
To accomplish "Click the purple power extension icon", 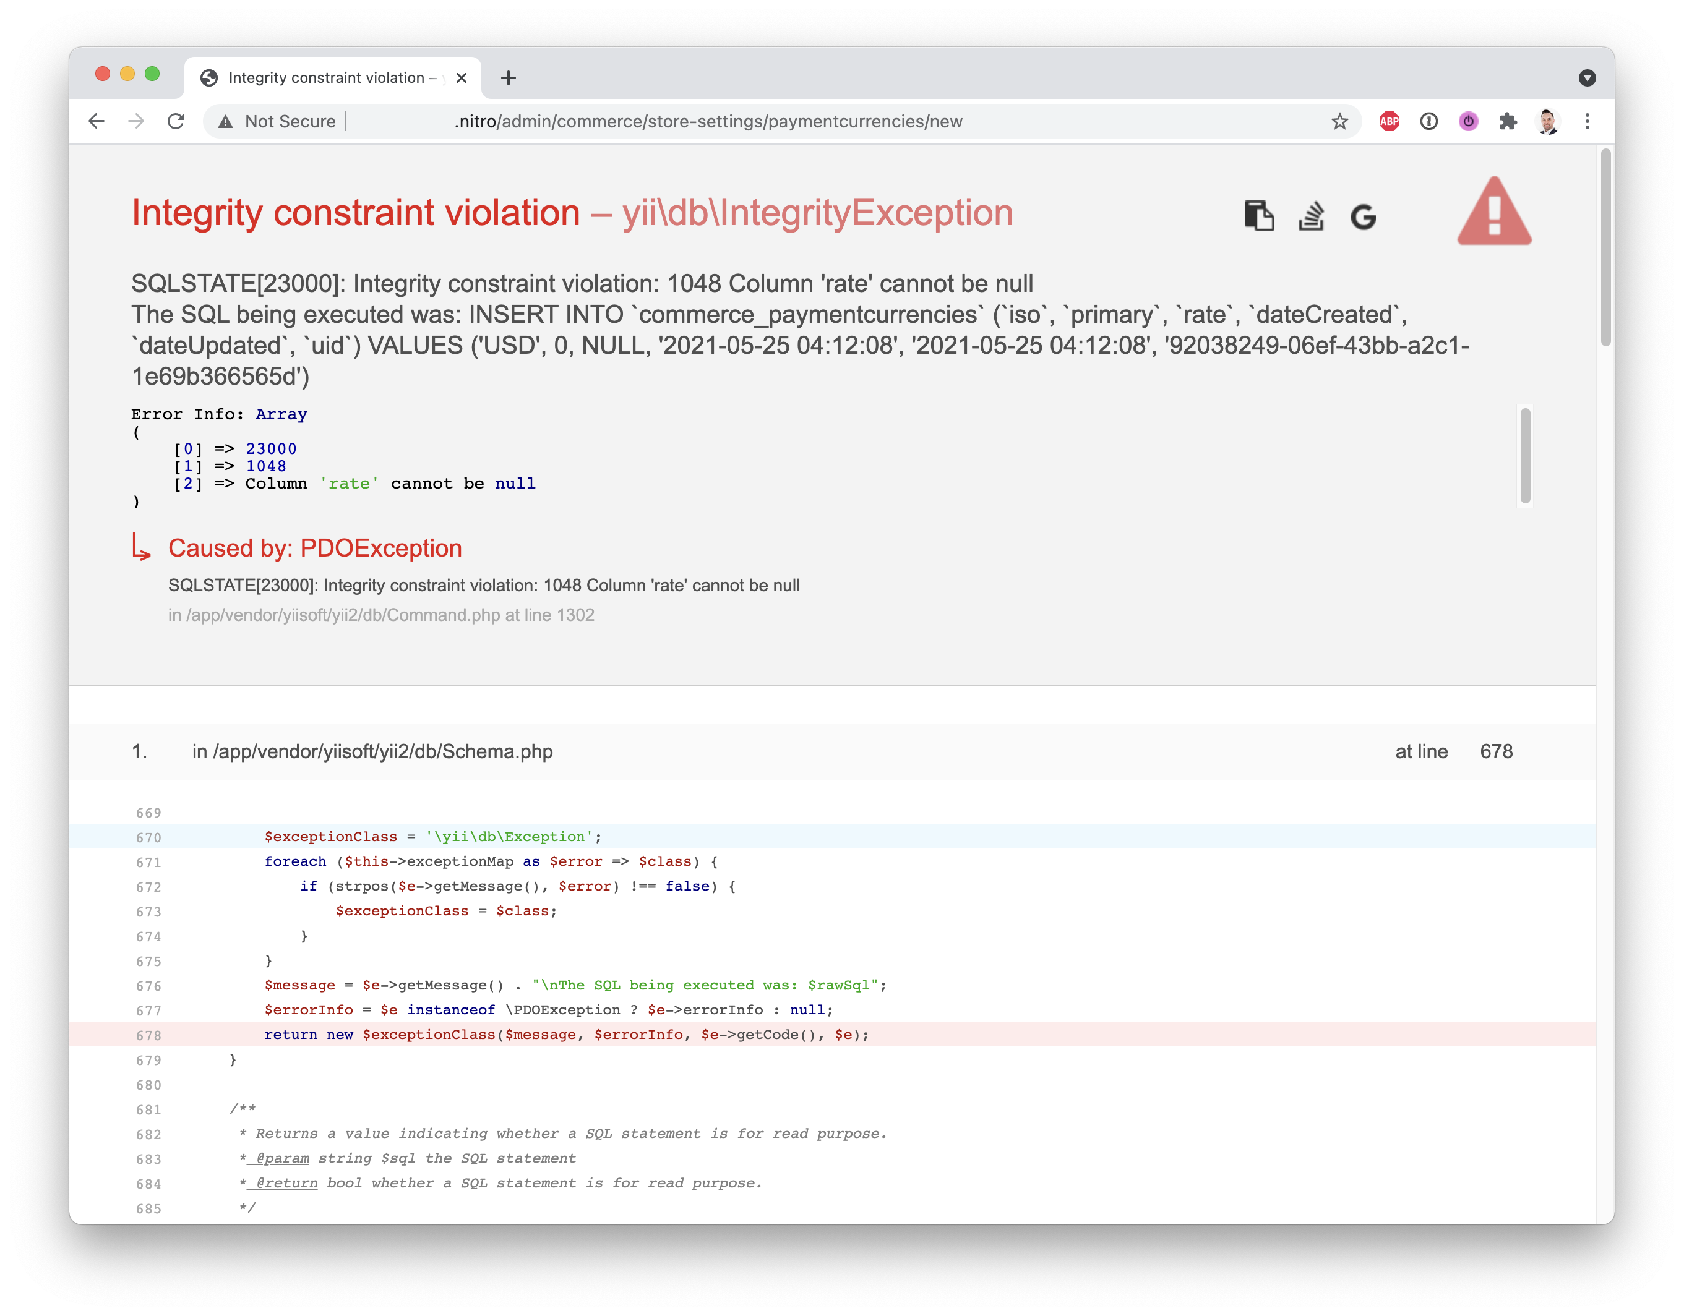I will point(1468,121).
